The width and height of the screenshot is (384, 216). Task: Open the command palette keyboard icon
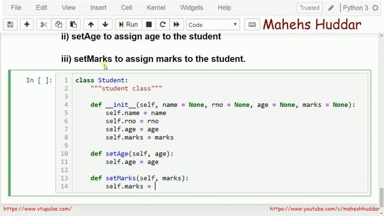coord(252,25)
